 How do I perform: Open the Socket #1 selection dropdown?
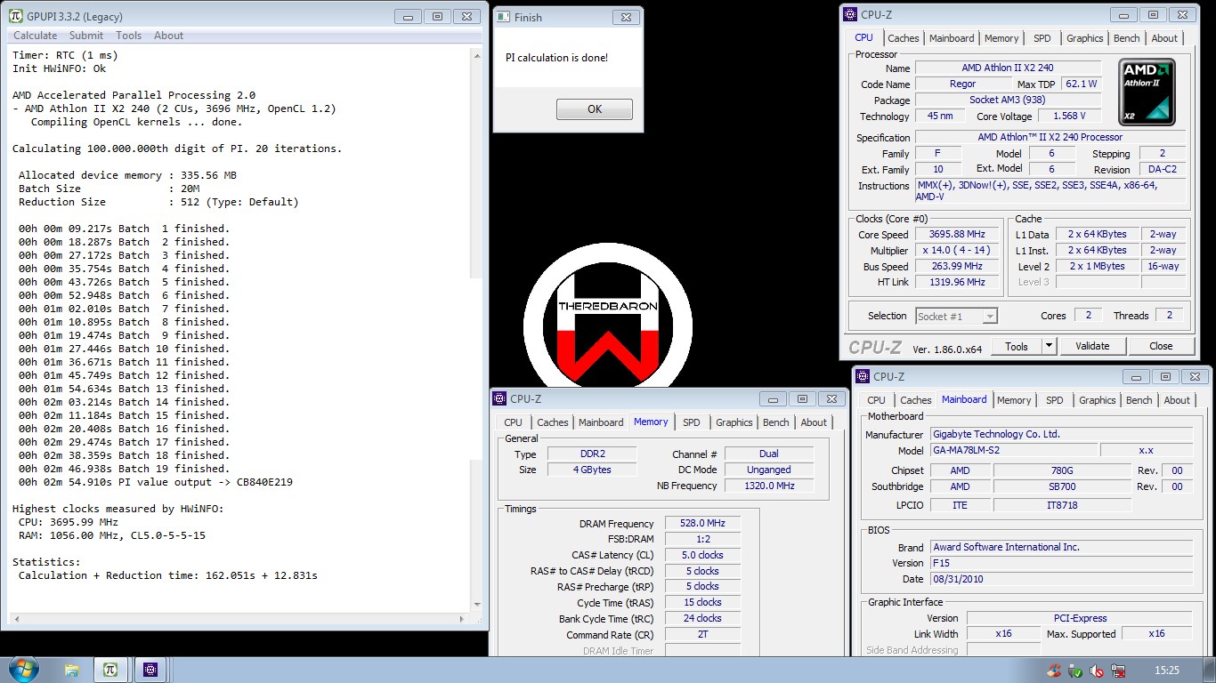[956, 316]
